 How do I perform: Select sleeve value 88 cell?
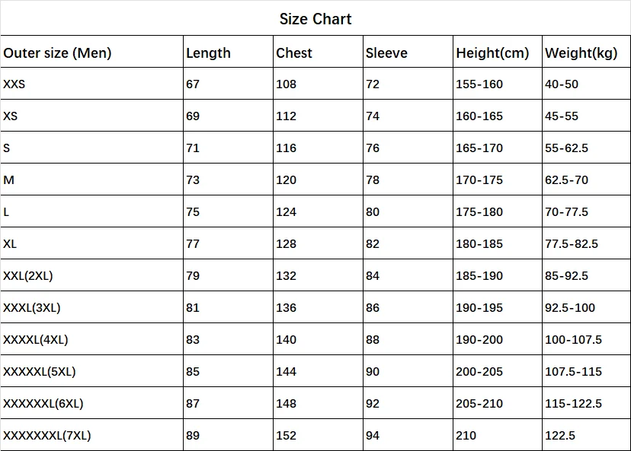373,339
